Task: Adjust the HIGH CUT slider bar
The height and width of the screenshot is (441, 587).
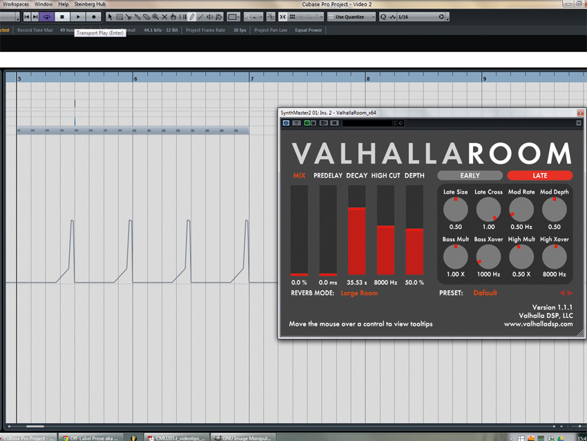Action: pos(385,230)
